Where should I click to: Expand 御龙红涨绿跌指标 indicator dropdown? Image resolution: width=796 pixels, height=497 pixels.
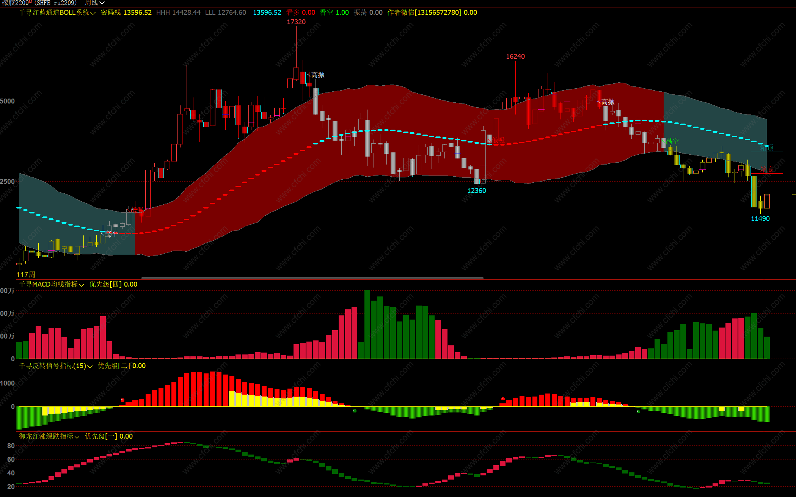pyautogui.click(x=77, y=437)
